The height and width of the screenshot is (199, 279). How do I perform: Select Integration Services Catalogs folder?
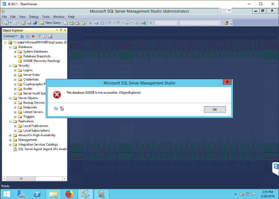click(38, 144)
